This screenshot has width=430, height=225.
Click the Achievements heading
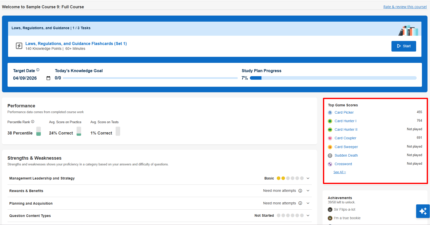tap(340, 198)
